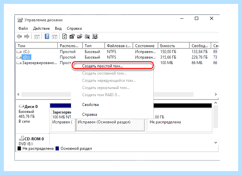Choose Создать простой том… from context menu

tap(113, 66)
